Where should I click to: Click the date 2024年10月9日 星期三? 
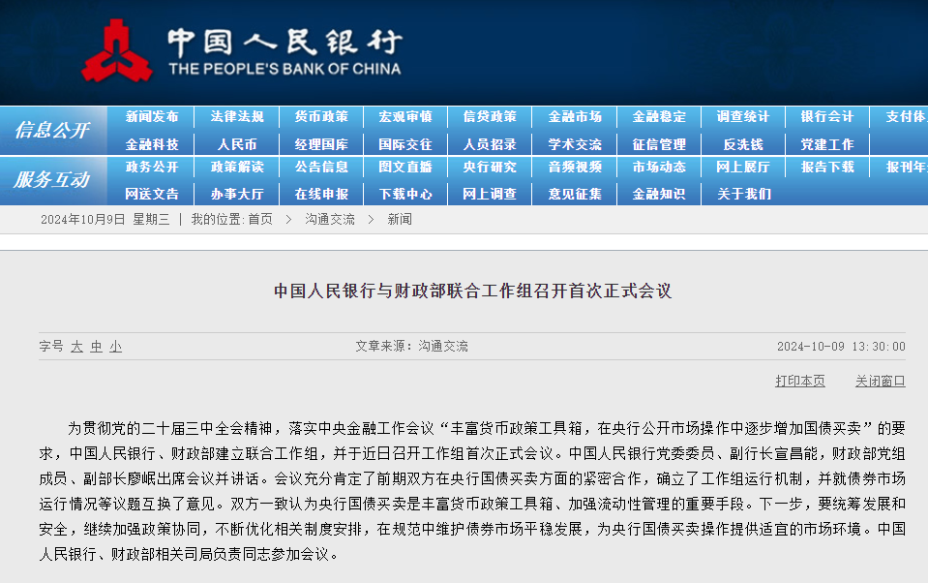[105, 220]
